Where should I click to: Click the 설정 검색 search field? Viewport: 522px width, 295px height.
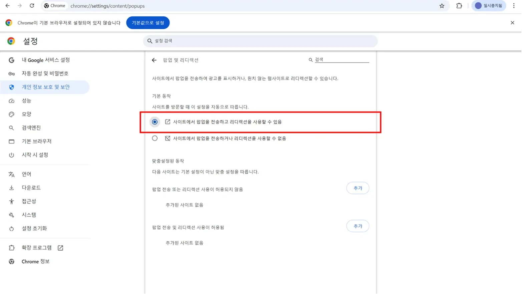pyautogui.click(x=260, y=41)
